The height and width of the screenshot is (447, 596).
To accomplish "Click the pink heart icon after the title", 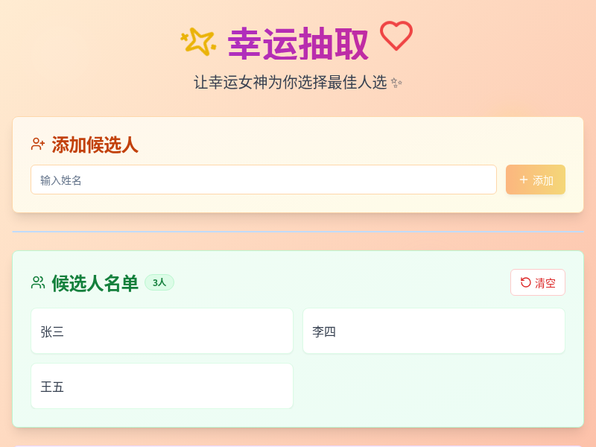I will pyautogui.click(x=396, y=37).
